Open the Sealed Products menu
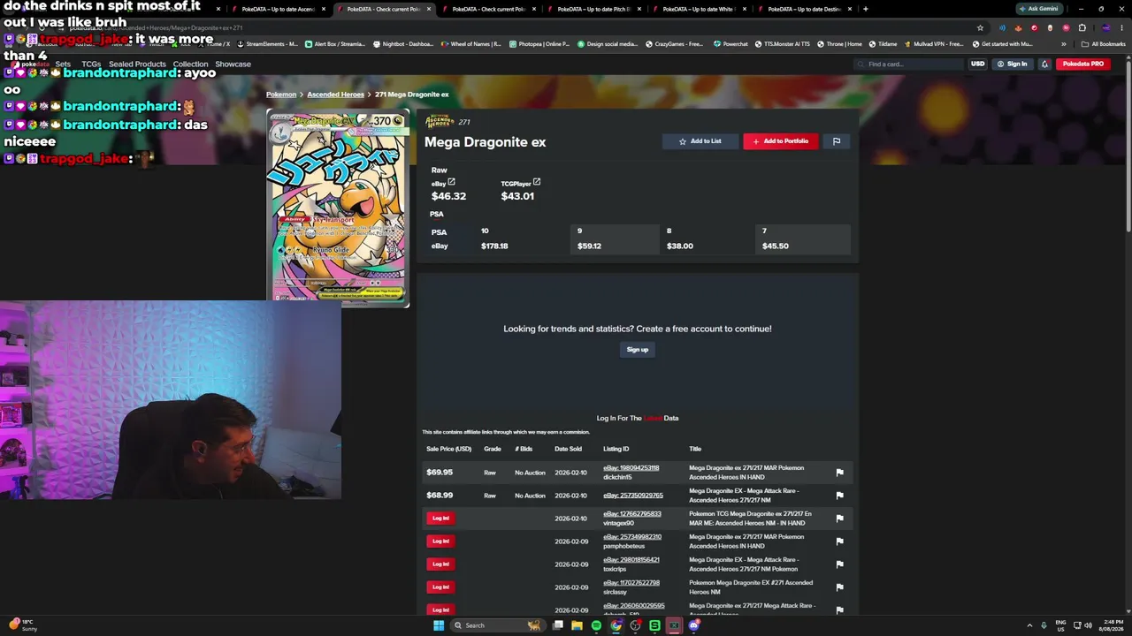Viewport: 1132px width, 636px height. [x=137, y=64]
